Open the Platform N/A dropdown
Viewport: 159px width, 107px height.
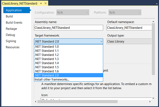[x=125, y=12]
